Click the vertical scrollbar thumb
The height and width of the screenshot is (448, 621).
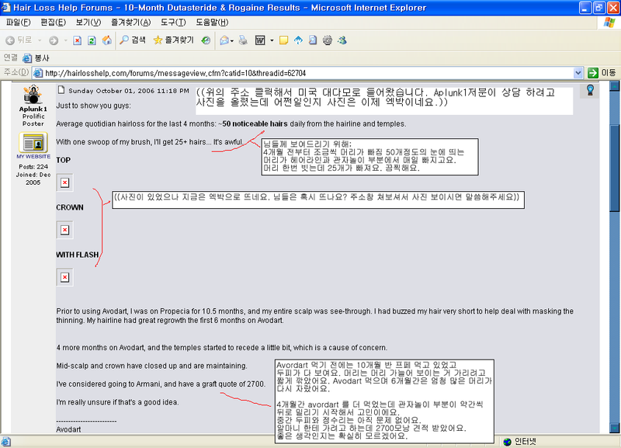coord(615,168)
